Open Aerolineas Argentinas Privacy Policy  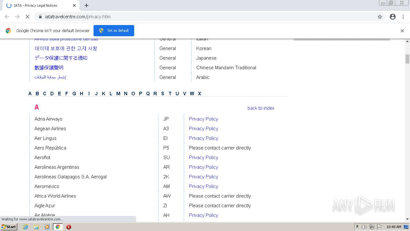tap(203, 167)
